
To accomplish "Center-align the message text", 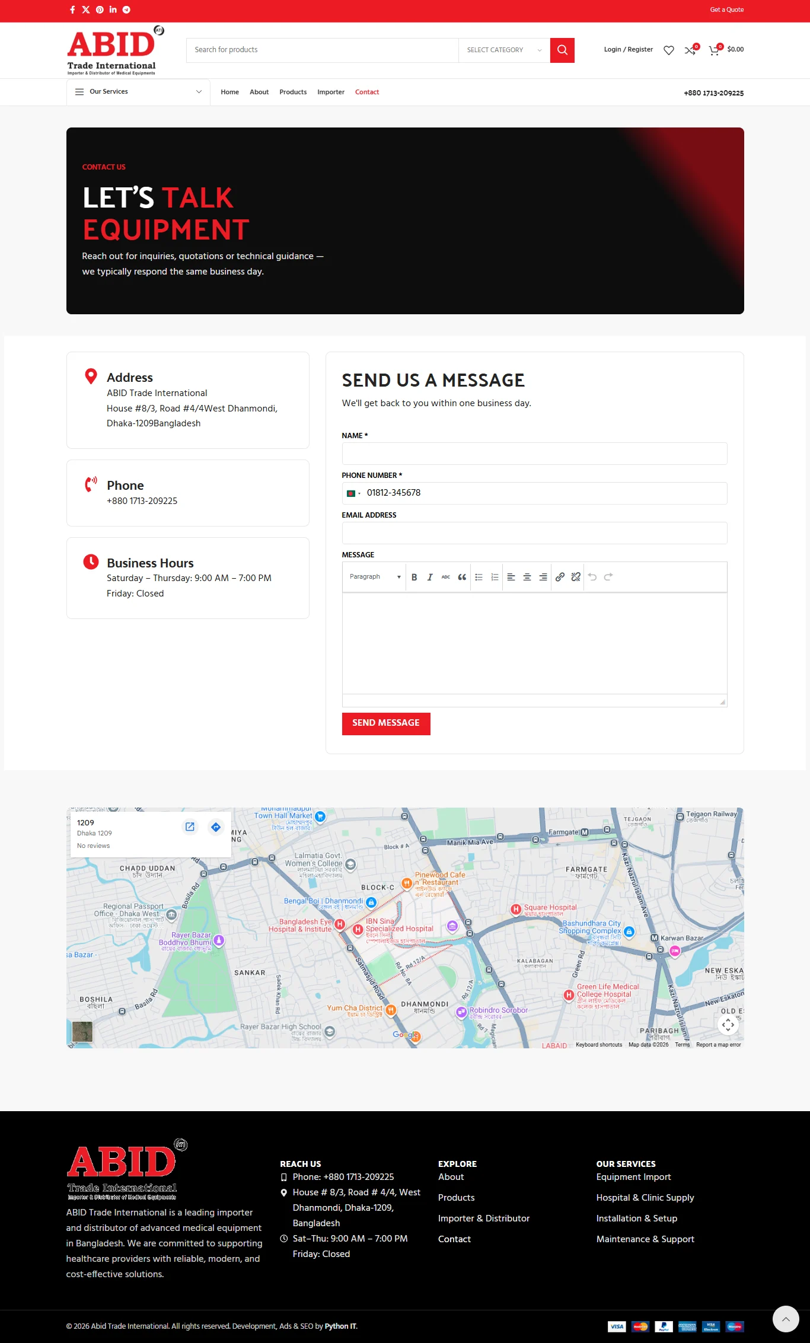I will (x=527, y=577).
